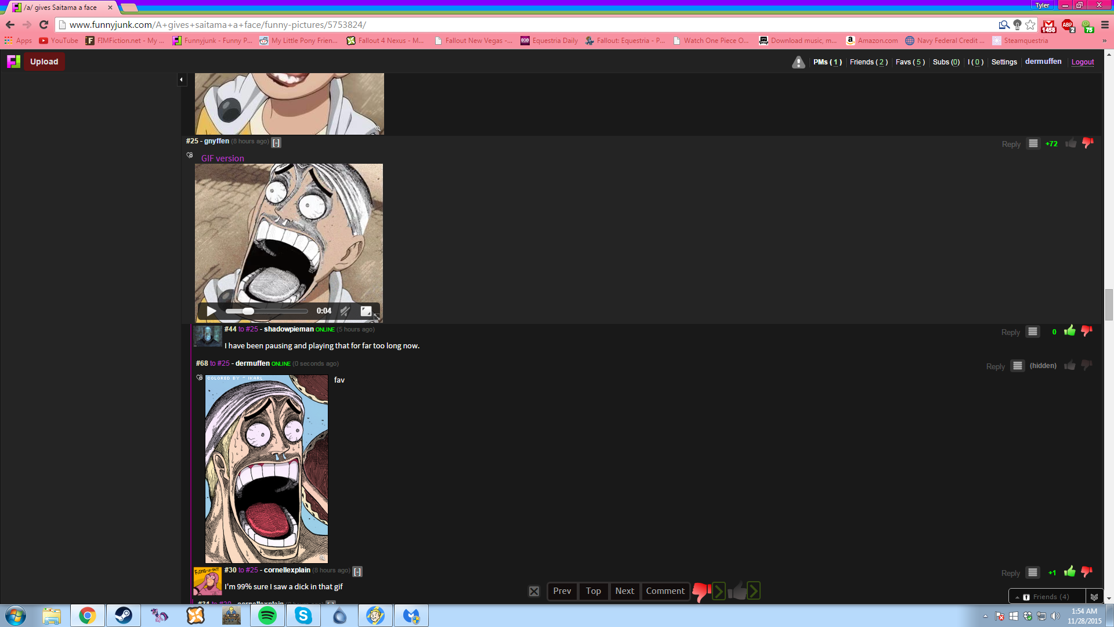This screenshot has width=1114, height=627.
Task: Unmute the GIF video sound
Action: click(345, 311)
